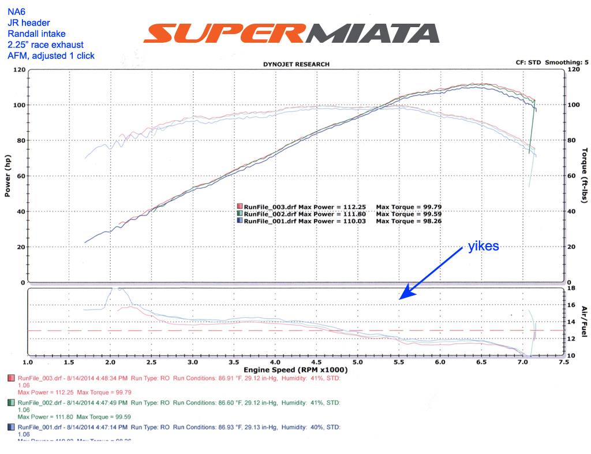Click the 'JR header' annotation
The height and width of the screenshot is (454, 591).
pos(29,23)
